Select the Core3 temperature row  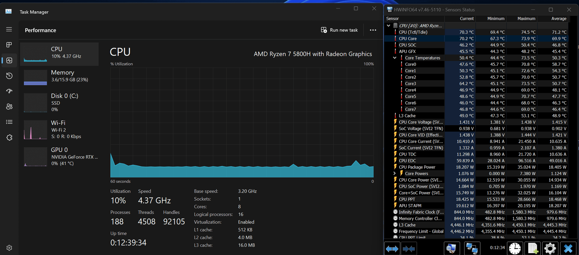(x=477, y=84)
